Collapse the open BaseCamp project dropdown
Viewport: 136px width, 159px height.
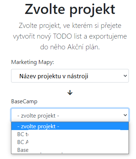click(x=70, y=115)
